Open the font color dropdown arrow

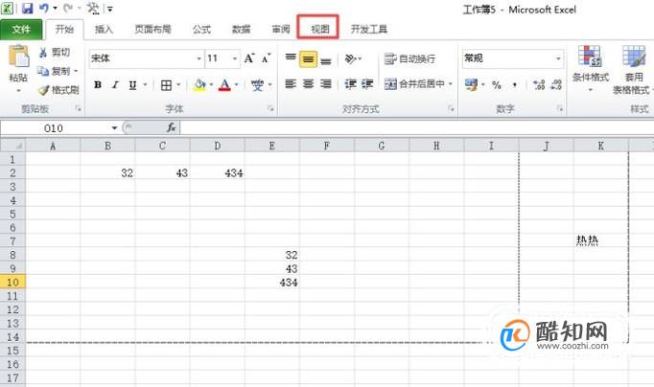click(x=237, y=85)
